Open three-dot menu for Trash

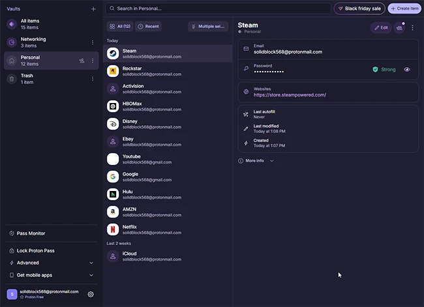(x=93, y=79)
